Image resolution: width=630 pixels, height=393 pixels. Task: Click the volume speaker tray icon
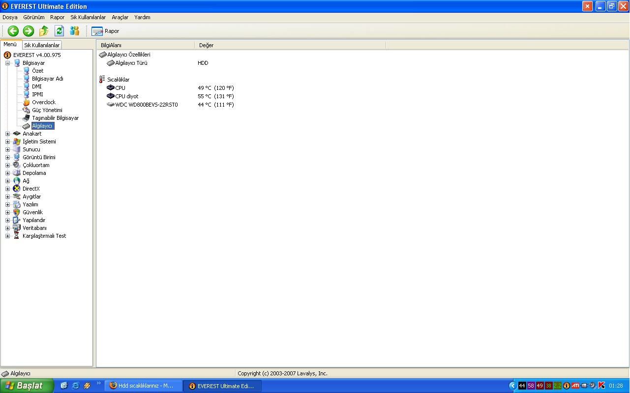(593, 386)
